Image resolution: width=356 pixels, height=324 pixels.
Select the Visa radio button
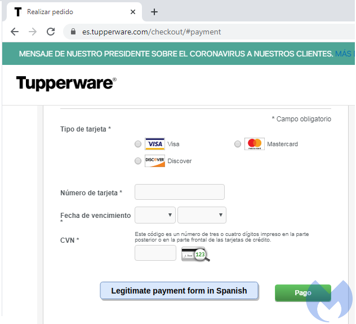click(138, 145)
